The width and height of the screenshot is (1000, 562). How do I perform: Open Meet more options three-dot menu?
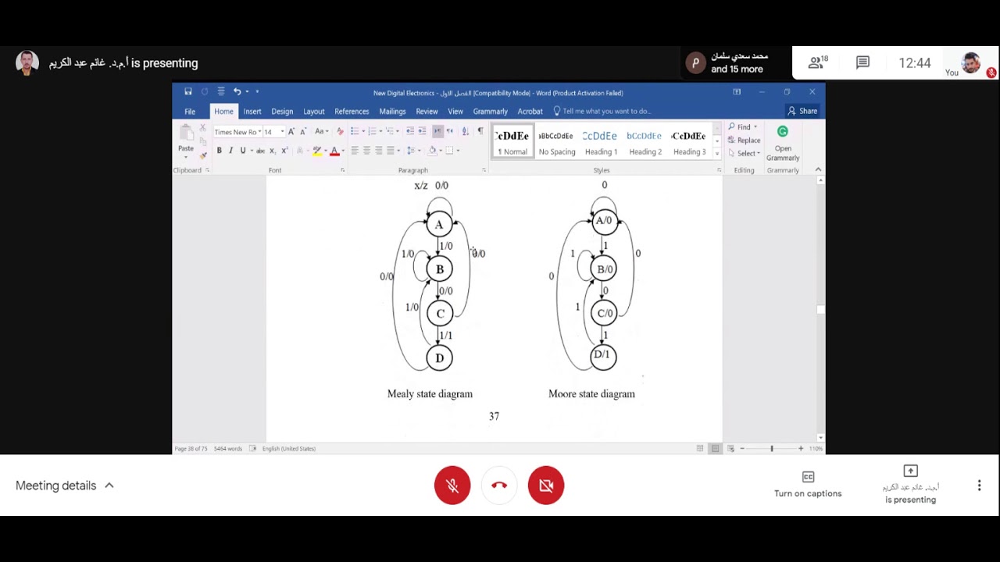point(979,486)
